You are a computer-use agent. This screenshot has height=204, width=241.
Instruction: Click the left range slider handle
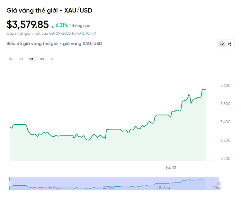pos(9,183)
